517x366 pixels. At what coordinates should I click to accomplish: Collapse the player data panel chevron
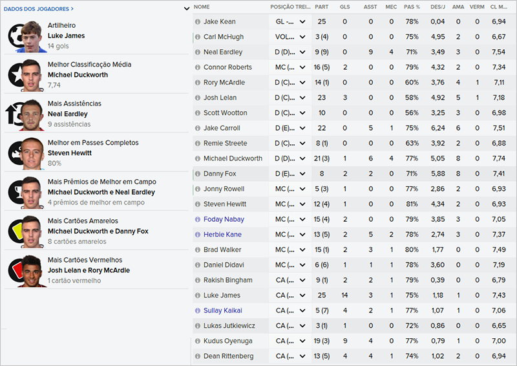point(187,9)
